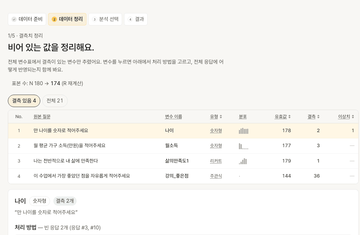Click the 숫자형 type label for 나이
The height and width of the screenshot is (235, 360).
coord(216,131)
